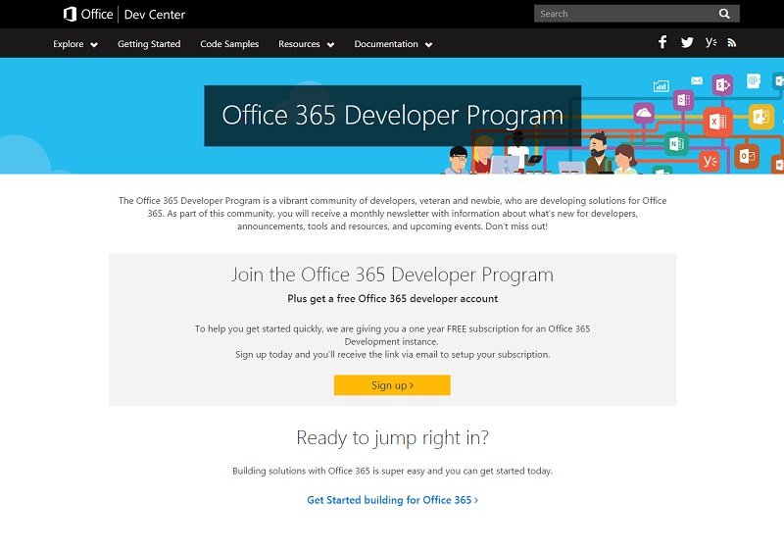This screenshot has height=552, width=784.
Task: Click the PowerPoint icon in banner
Action: point(761,117)
